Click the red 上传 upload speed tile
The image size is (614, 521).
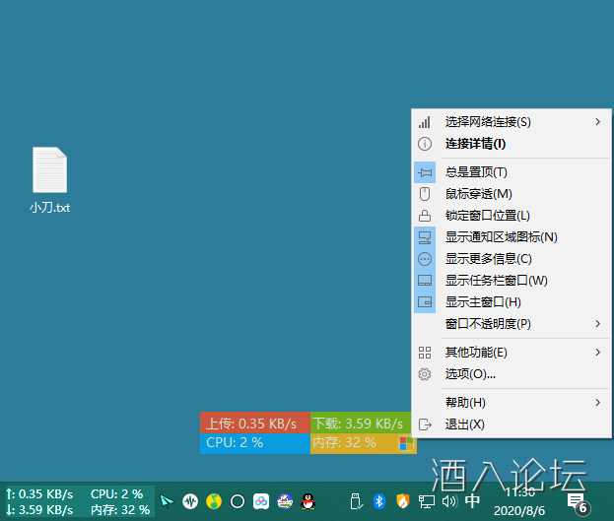[x=254, y=423]
